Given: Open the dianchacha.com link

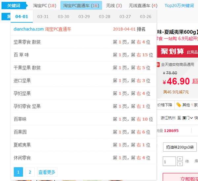Looking at the screenshot, I should pos(28,29).
